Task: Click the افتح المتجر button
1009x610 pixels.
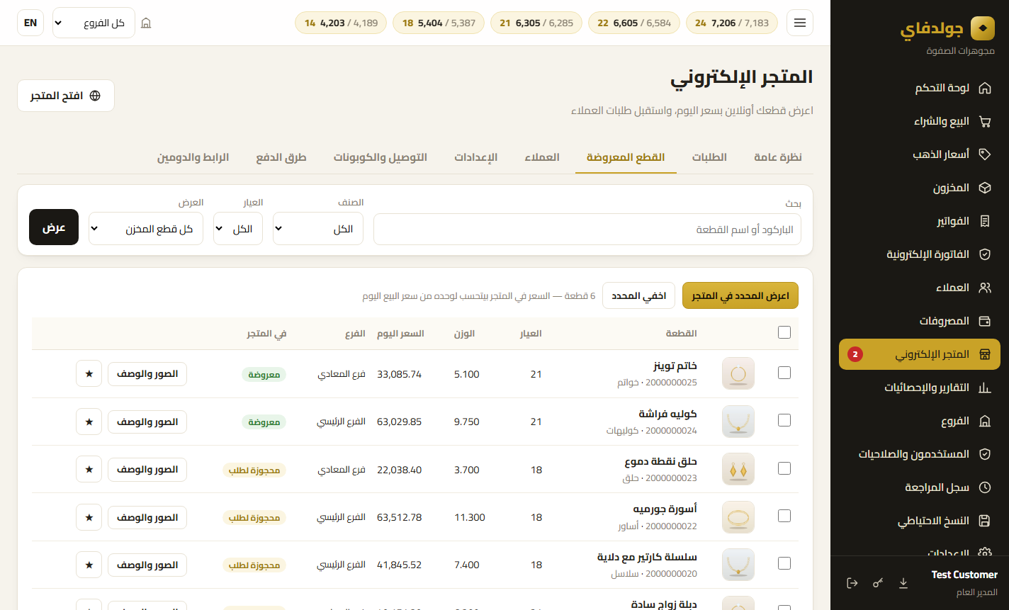Action: (x=66, y=96)
